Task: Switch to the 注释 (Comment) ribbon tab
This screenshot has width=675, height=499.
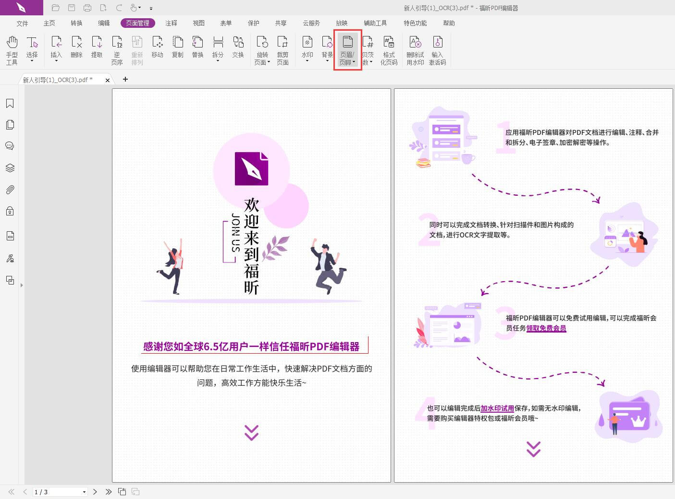Action: pyautogui.click(x=171, y=23)
